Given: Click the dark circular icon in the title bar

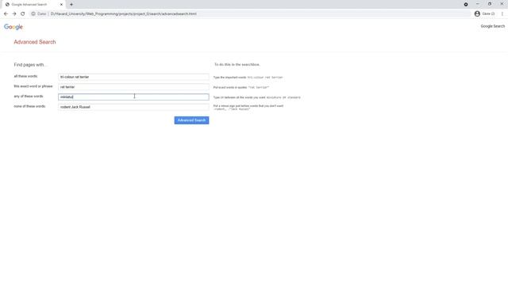Looking at the screenshot, I should [466, 5].
